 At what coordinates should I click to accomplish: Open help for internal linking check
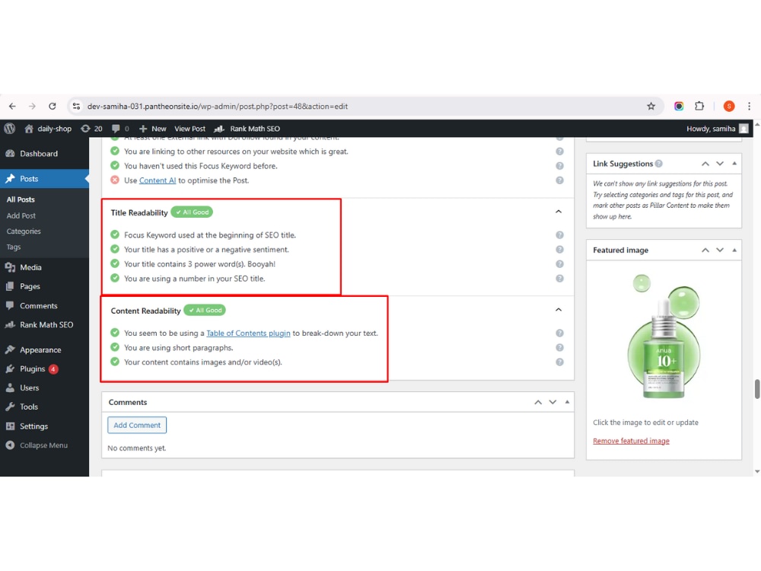(559, 152)
